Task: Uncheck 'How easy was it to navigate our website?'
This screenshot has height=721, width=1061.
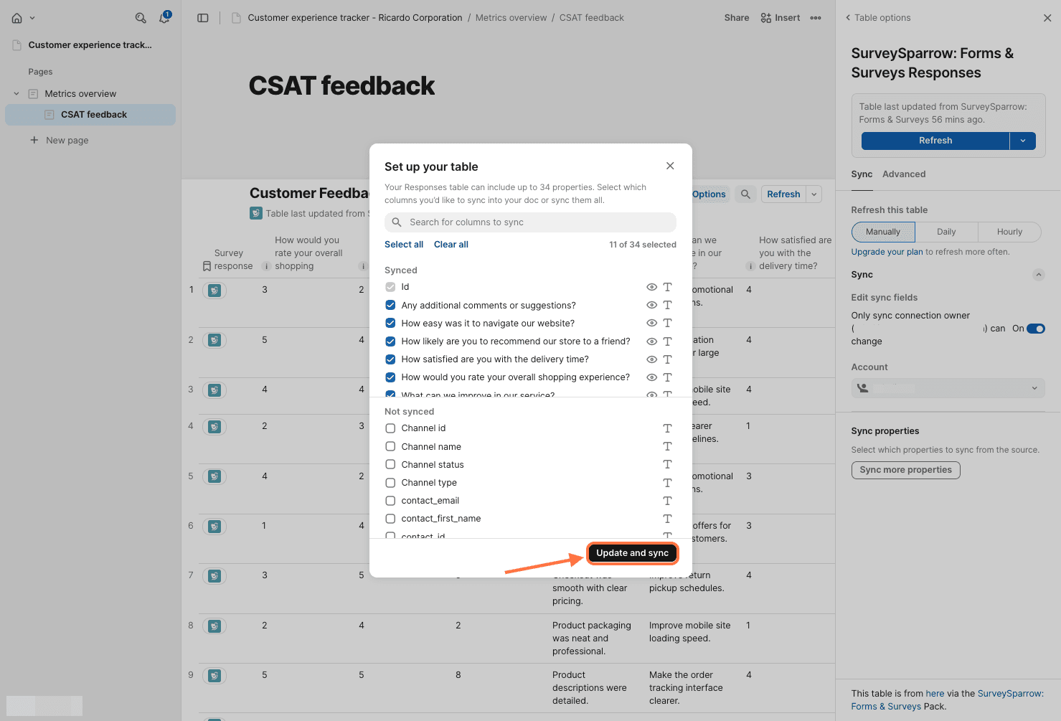Action: (390, 324)
